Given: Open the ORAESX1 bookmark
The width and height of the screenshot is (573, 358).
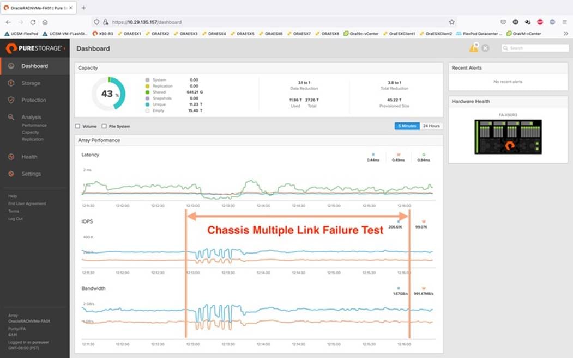Looking at the screenshot, I should coord(130,34).
